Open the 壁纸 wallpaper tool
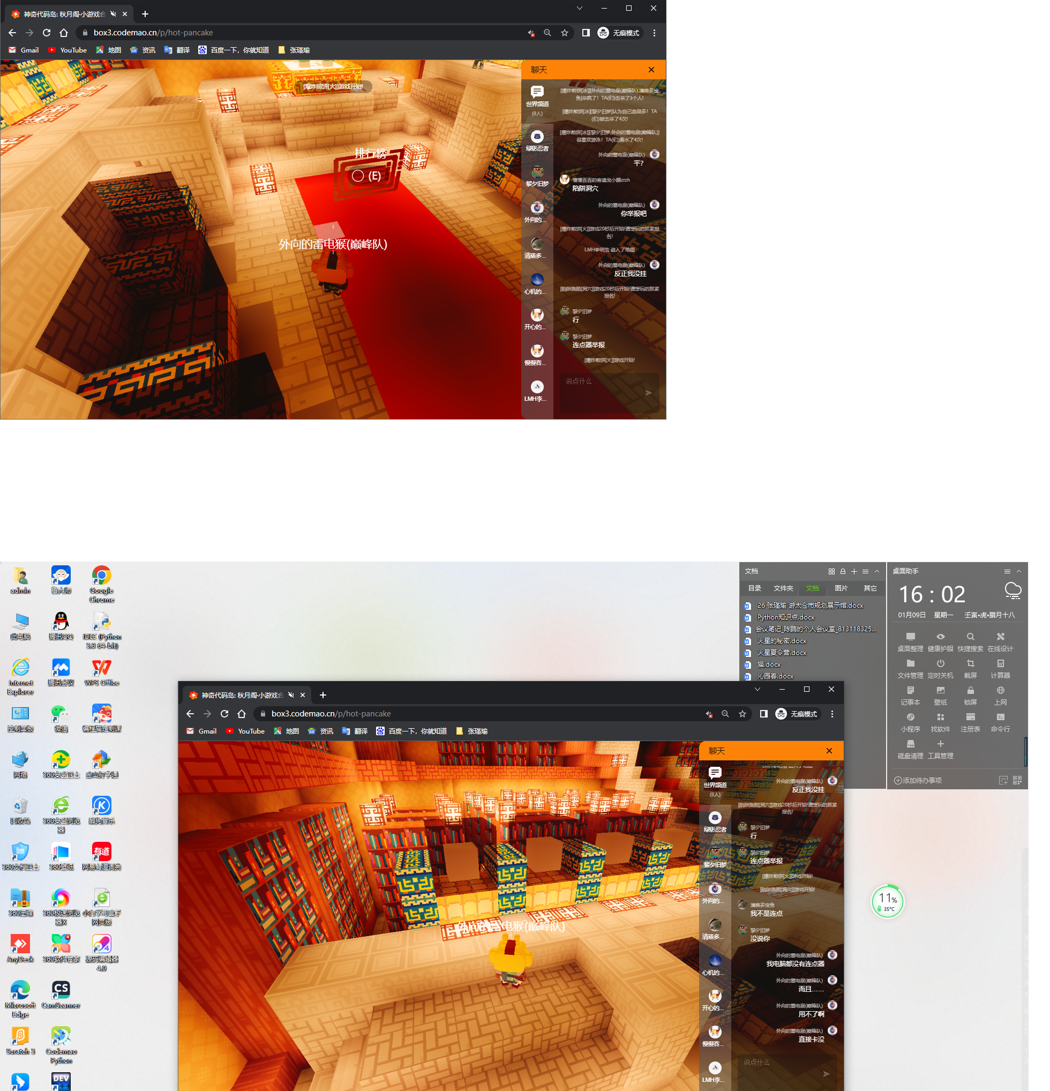This screenshot has height=1091, width=1050. click(940, 695)
